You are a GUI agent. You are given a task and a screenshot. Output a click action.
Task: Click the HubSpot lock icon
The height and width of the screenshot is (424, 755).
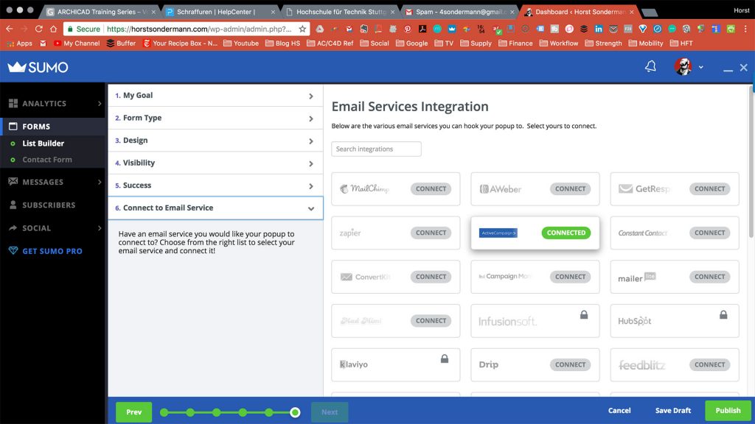click(723, 315)
